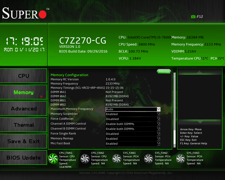Image resolution: width=225 pixels, height=180 pixels.
Task: Click the Mrc Fast Boot label
Action: pyautogui.click(x=60, y=143)
